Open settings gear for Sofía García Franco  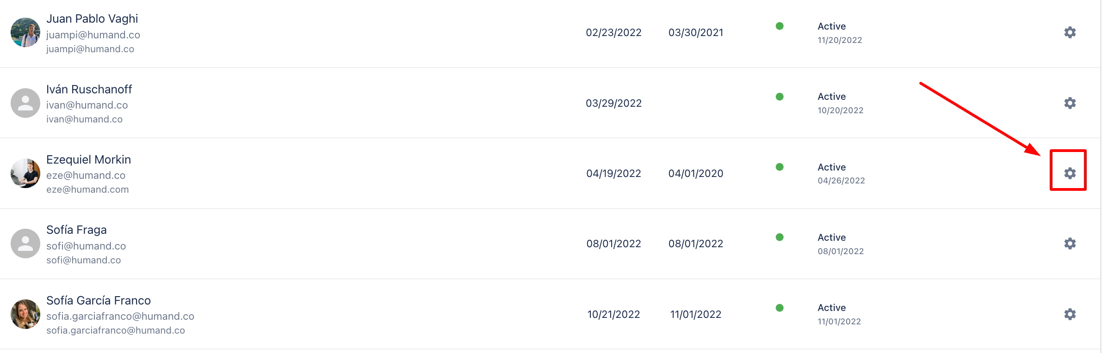point(1070,314)
